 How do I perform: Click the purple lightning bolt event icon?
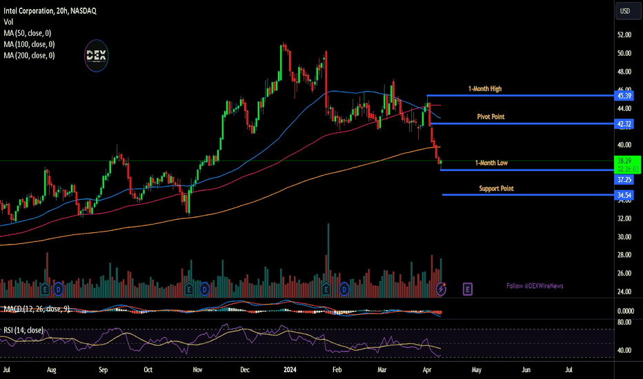tap(441, 289)
